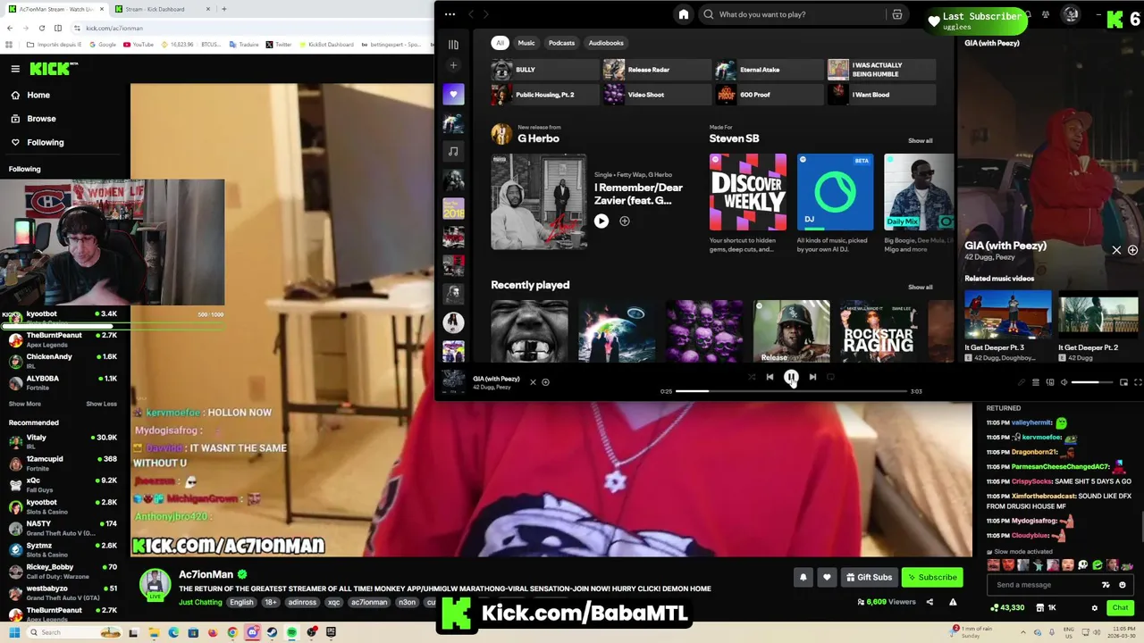Viewport: 1144px width, 643px height.
Task: Select the Audiobooks filter in Spotify
Action: (x=606, y=43)
